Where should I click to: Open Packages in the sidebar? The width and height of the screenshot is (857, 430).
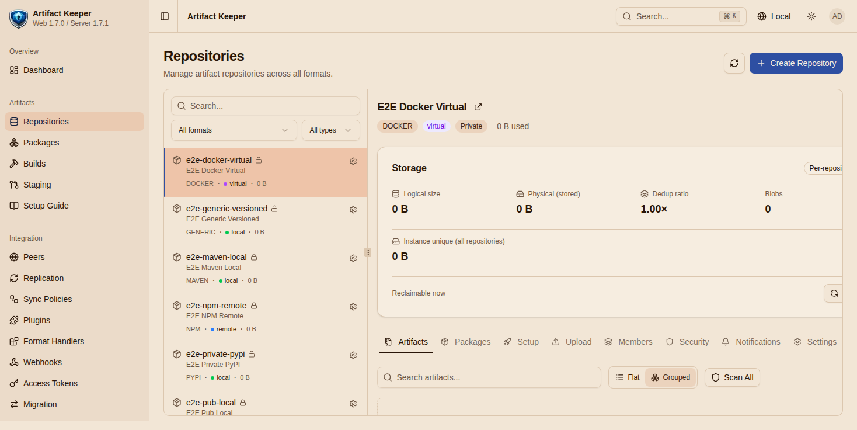(74, 143)
